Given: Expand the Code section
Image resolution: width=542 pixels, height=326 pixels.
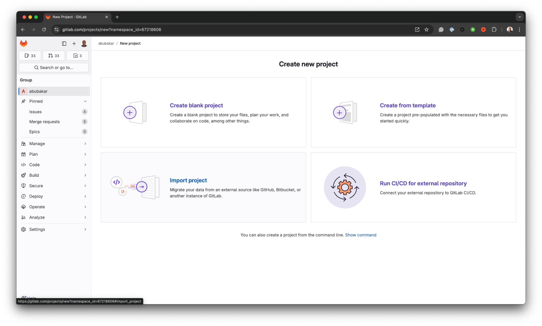Looking at the screenshot, I should (x=54, y=165).
